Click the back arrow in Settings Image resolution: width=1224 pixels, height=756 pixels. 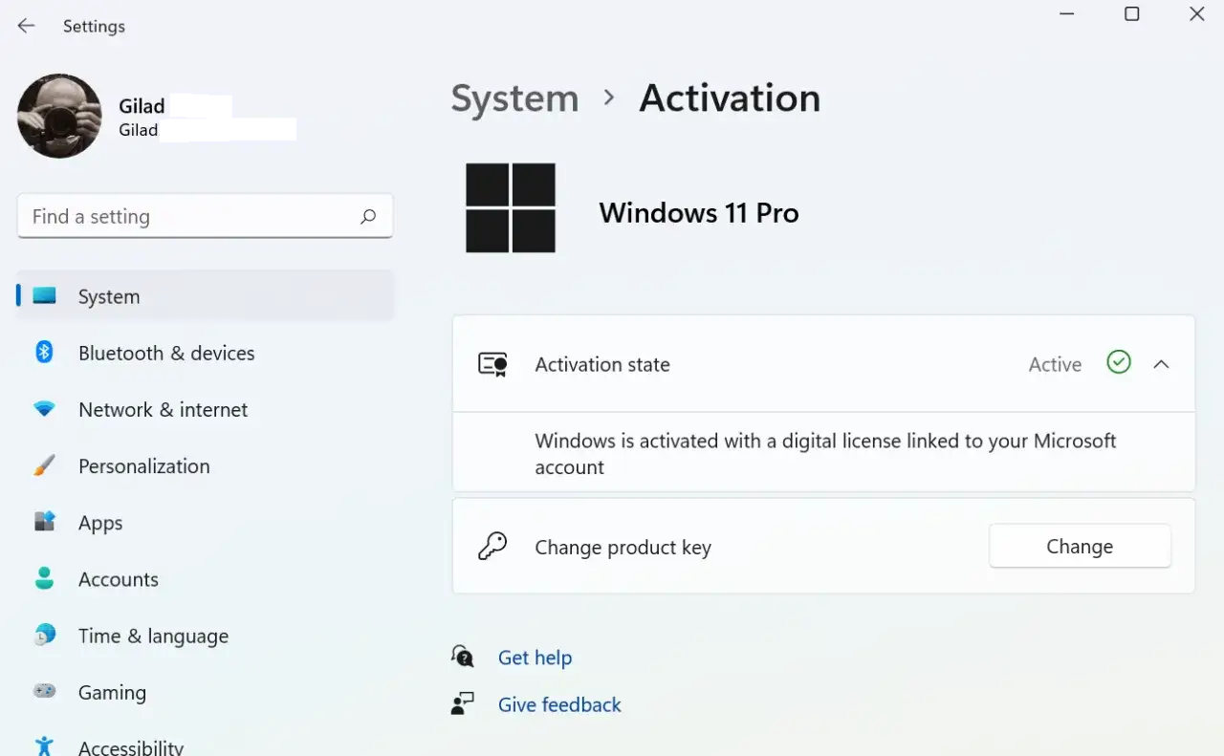26,26
